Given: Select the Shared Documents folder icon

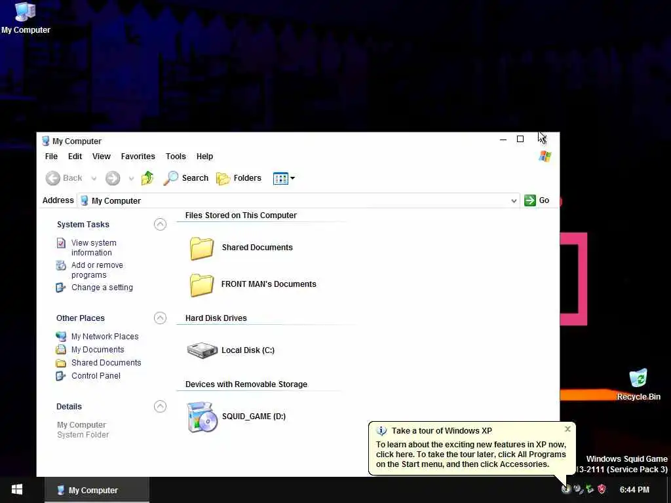Looking at the screenshot, I should 202,248.
